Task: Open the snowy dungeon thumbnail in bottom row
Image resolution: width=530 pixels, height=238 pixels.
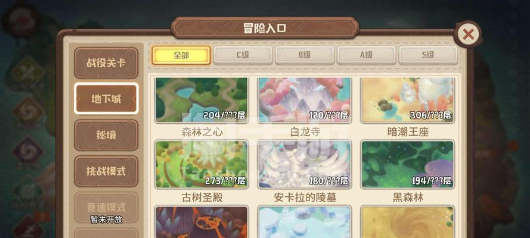Action: (x=305, y=222)
